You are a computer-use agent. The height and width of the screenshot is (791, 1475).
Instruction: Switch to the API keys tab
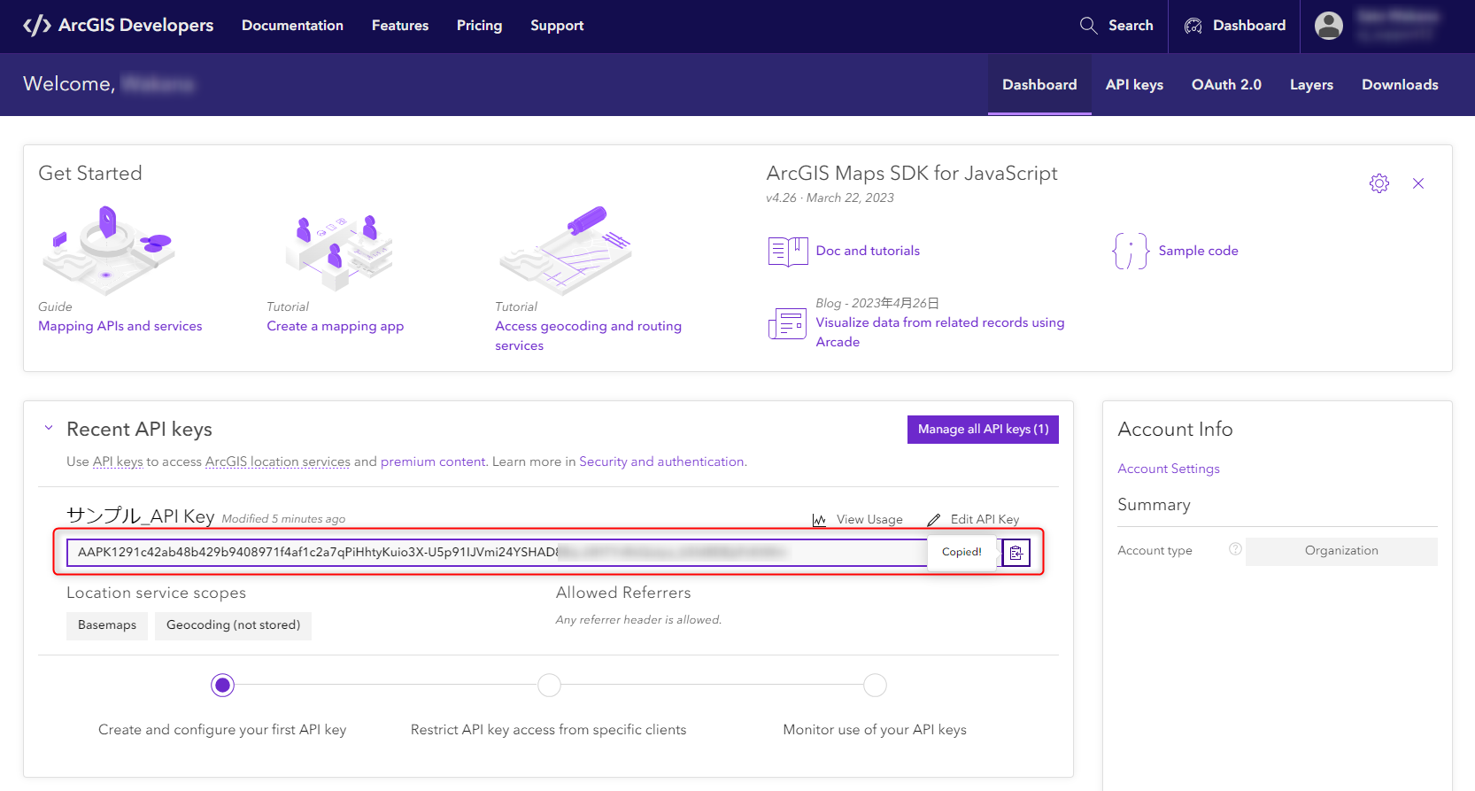tap(1134, 85)
